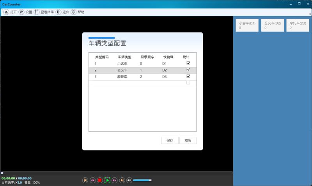312x186 pixels.
Task: Check the 统计 checkbox in the empty row
Action: coord(188,82)
